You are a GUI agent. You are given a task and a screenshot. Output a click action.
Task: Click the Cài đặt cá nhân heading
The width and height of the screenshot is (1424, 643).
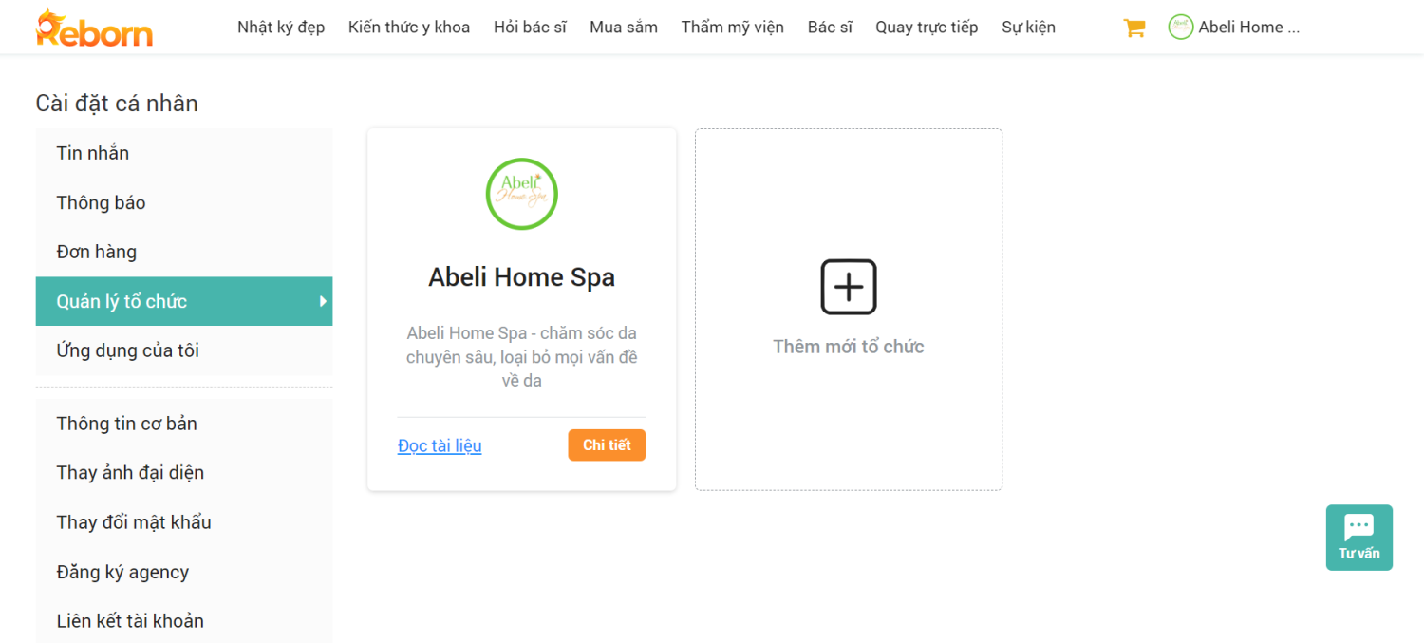click(x=117, y=104)
